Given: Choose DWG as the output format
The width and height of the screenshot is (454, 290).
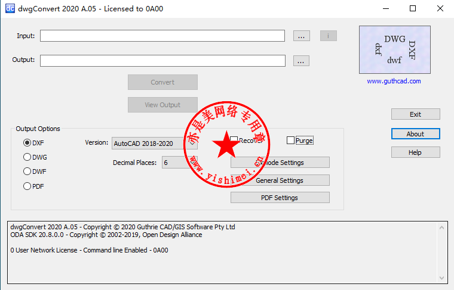Looking at the screenshot, I should pos(27,157).
